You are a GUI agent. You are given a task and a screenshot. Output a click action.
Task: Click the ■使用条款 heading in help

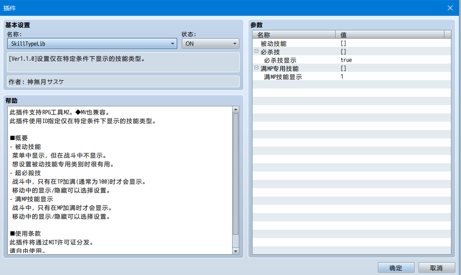coord(25,233)
